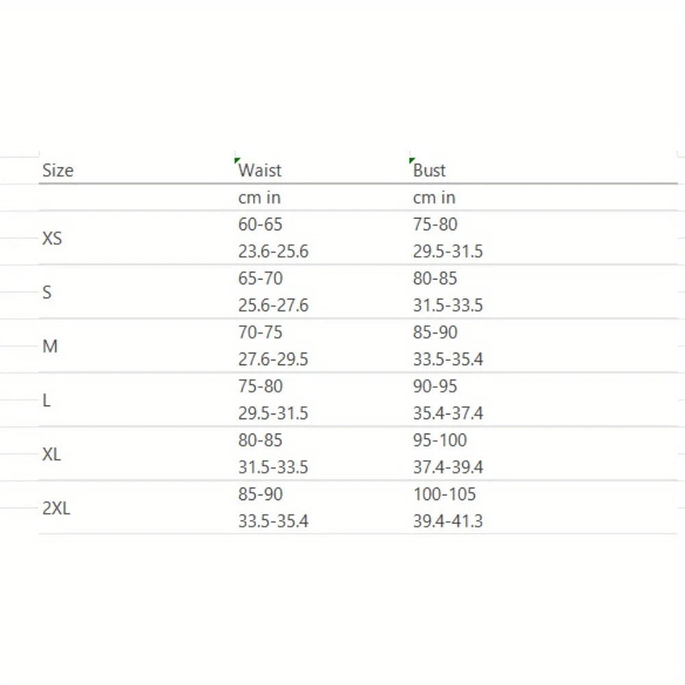Click the 95-100 bust measurement cell

(440, 440)
